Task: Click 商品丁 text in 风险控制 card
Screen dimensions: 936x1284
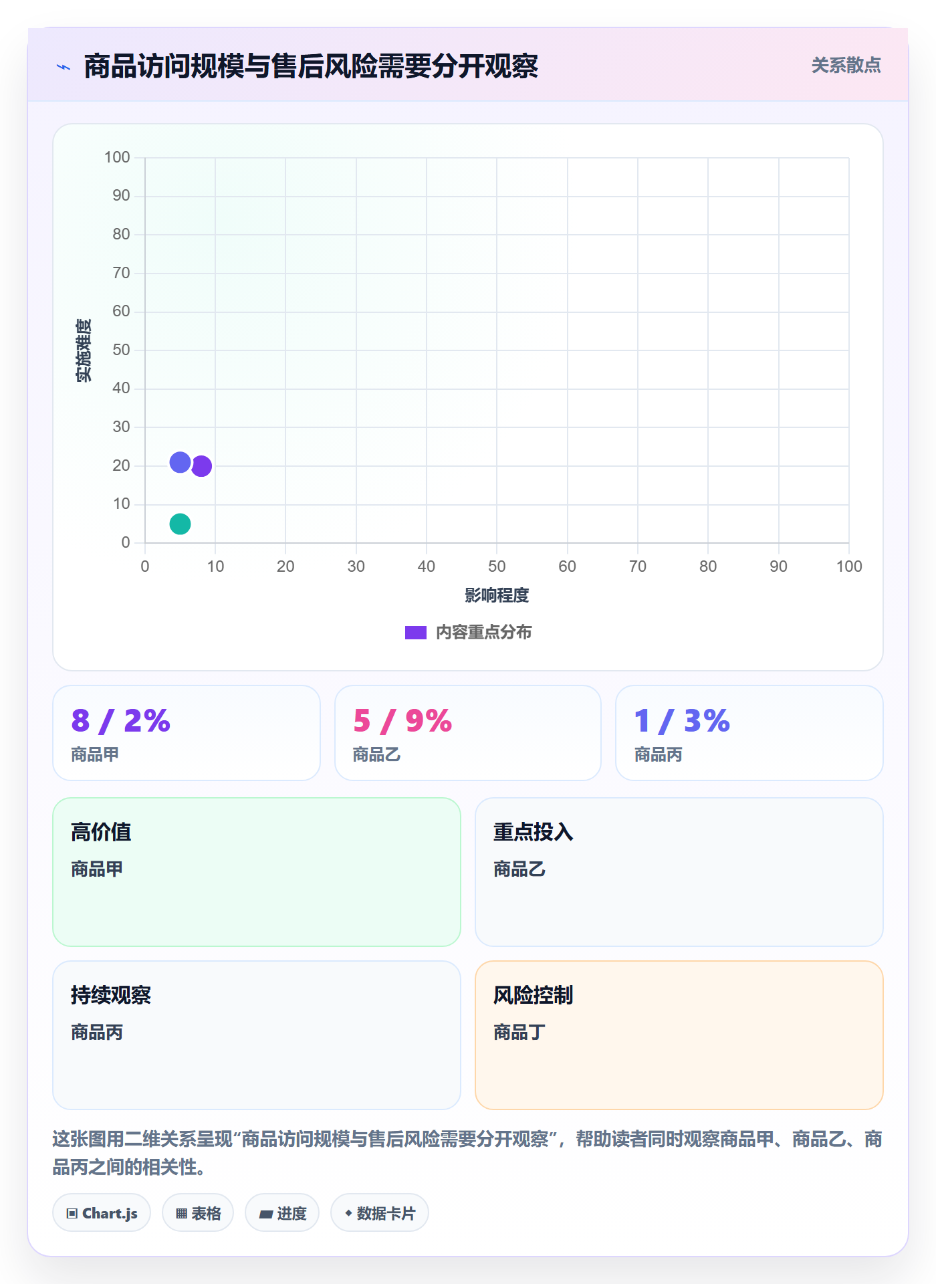Action: click(519, 1033)
